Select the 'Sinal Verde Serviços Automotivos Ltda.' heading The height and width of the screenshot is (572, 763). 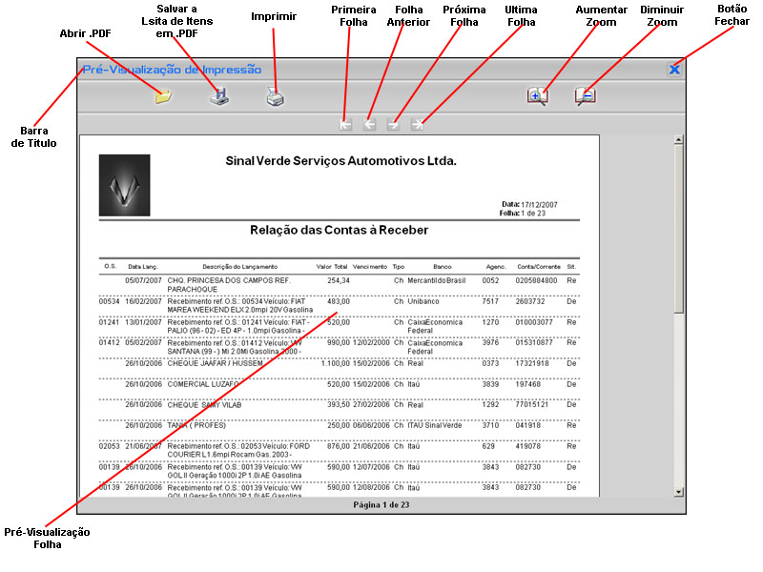(341, 161)
